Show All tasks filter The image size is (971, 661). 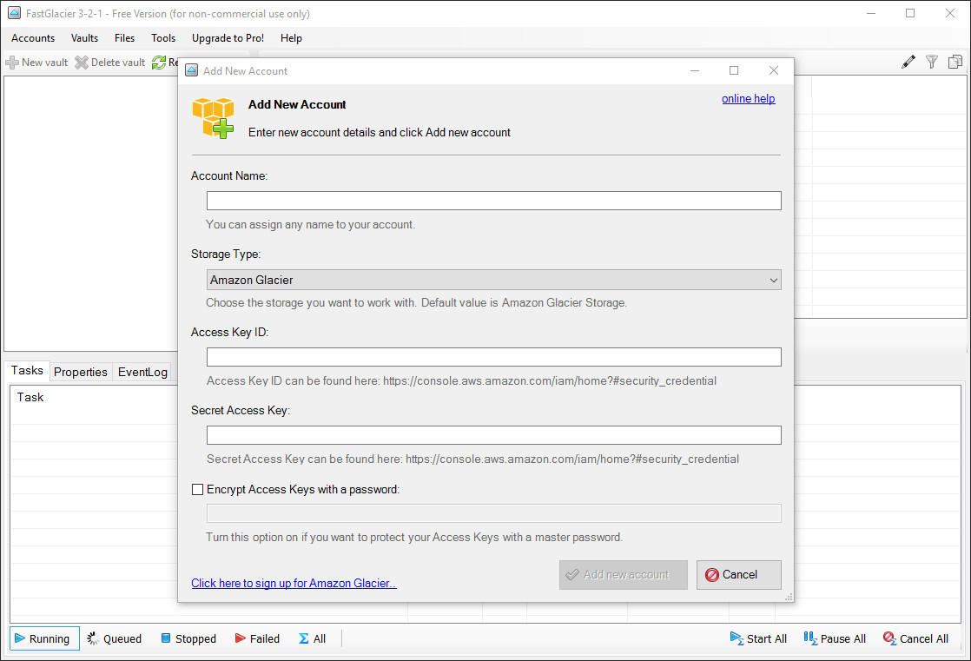(x=312, y=638)
